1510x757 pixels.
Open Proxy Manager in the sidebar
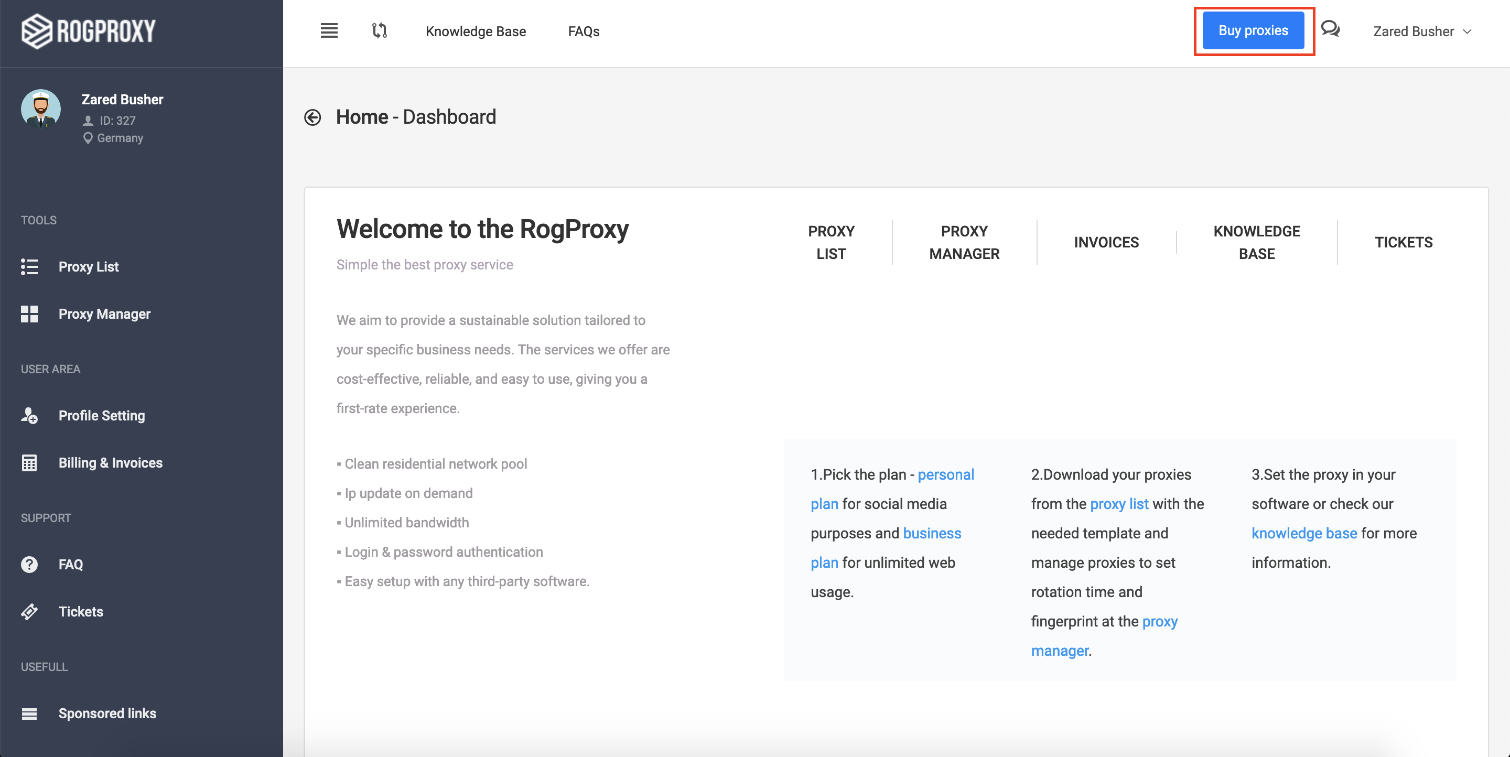click(104, 313)
